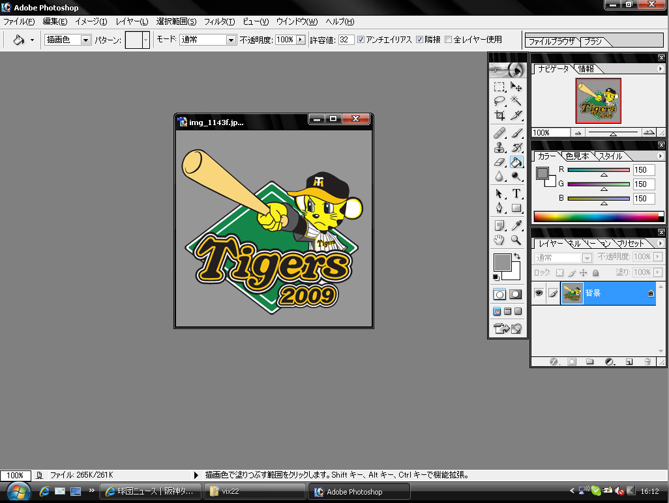Open the status bar info arrow
Screen dimensions: 669x503
[x=196, y=475]
